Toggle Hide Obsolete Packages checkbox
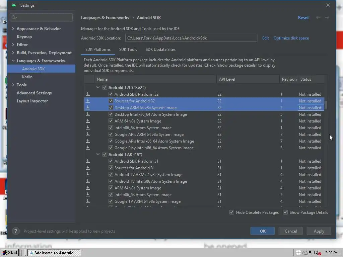Viewport: 343px width, 257px height. click(x=232, y=212)
